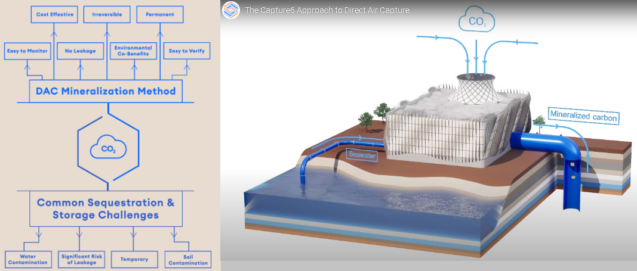Select the 'Easy to Verify' box
This screenshot has height=271, width=637.
[187, 51]
